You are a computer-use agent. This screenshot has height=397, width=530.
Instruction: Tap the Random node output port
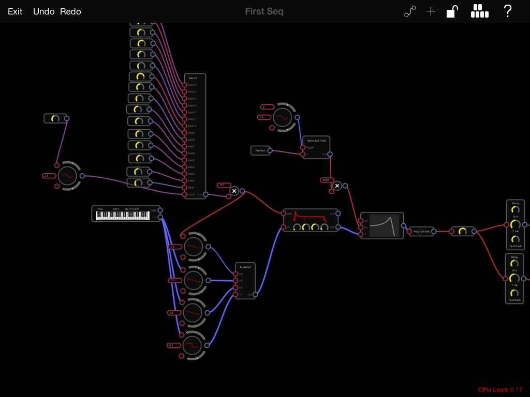coord(270,150)
